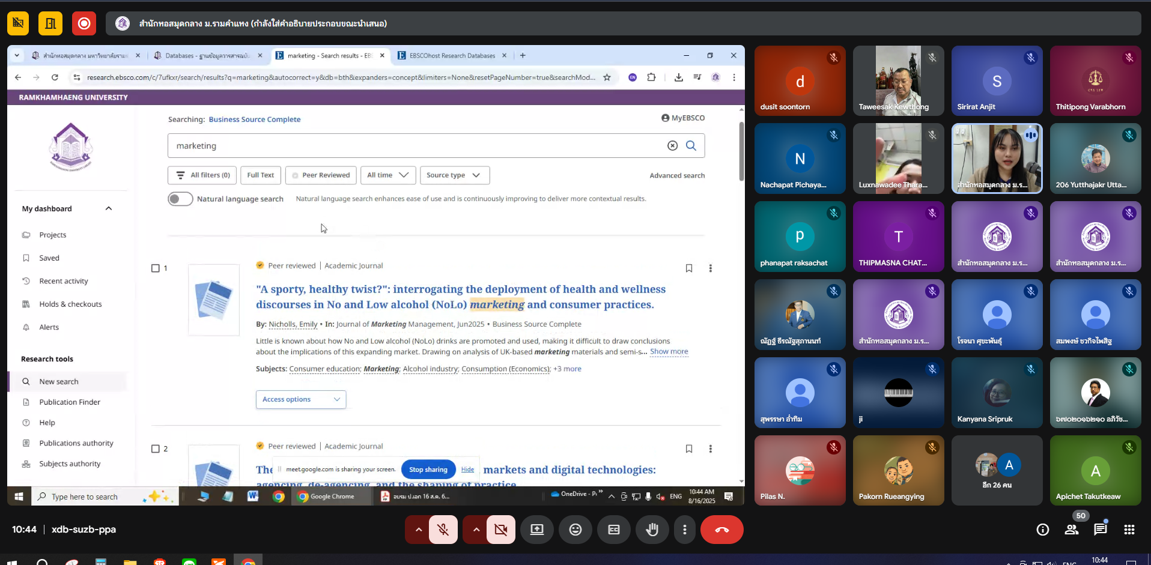Click Show more on result 1 abstract

pyautogui.click(x=669, y=352)
